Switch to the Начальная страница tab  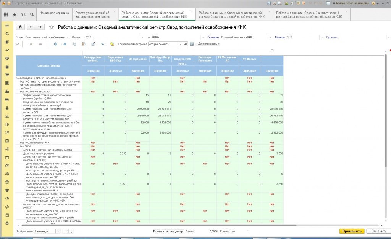point(54,13)
